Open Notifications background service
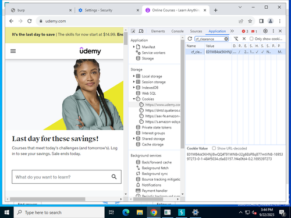Viewport: 291px width, 218px height. [151, 185]
